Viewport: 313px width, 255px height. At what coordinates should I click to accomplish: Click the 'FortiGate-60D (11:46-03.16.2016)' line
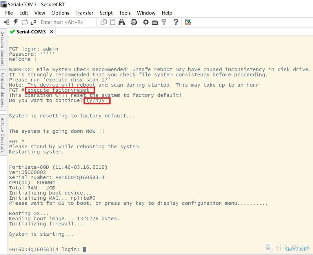pos(58,167)
